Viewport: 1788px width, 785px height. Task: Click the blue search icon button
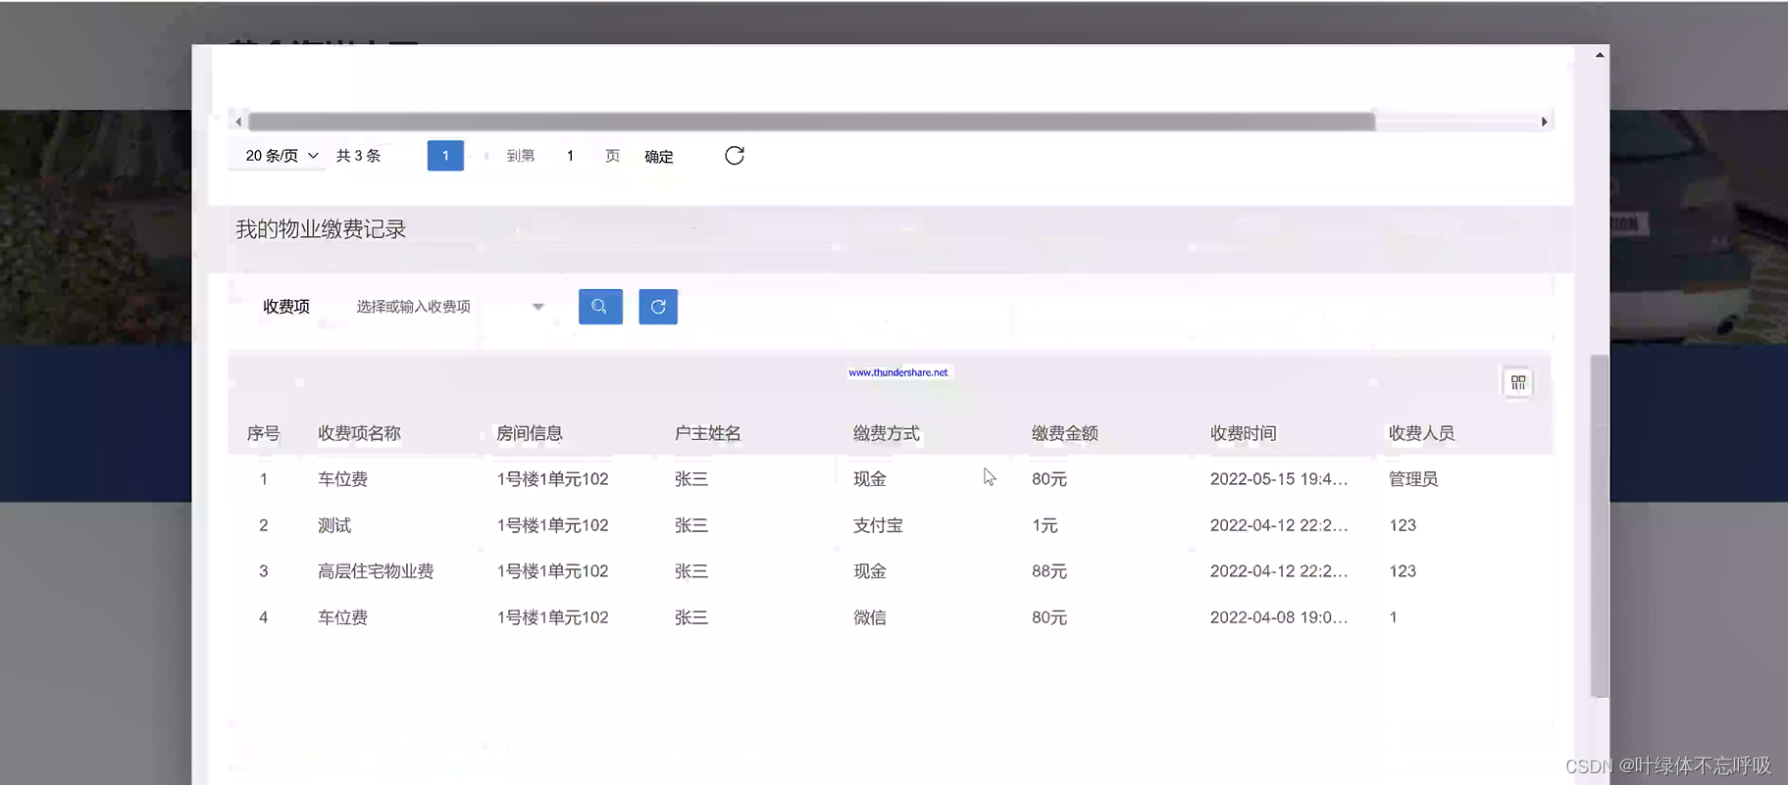pyautogui.click(x=600, y=307)
